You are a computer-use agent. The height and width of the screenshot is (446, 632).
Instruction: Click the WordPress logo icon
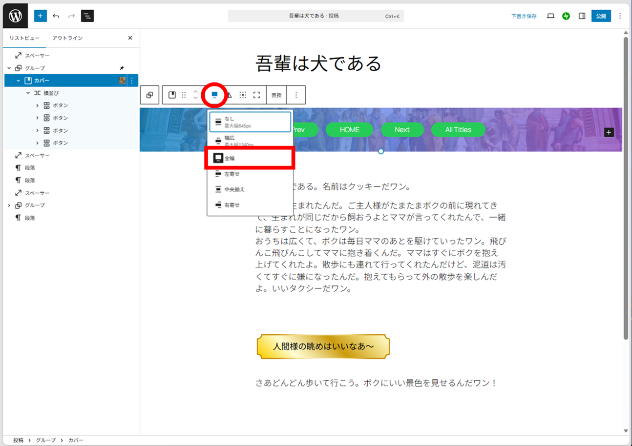[15, 16]
